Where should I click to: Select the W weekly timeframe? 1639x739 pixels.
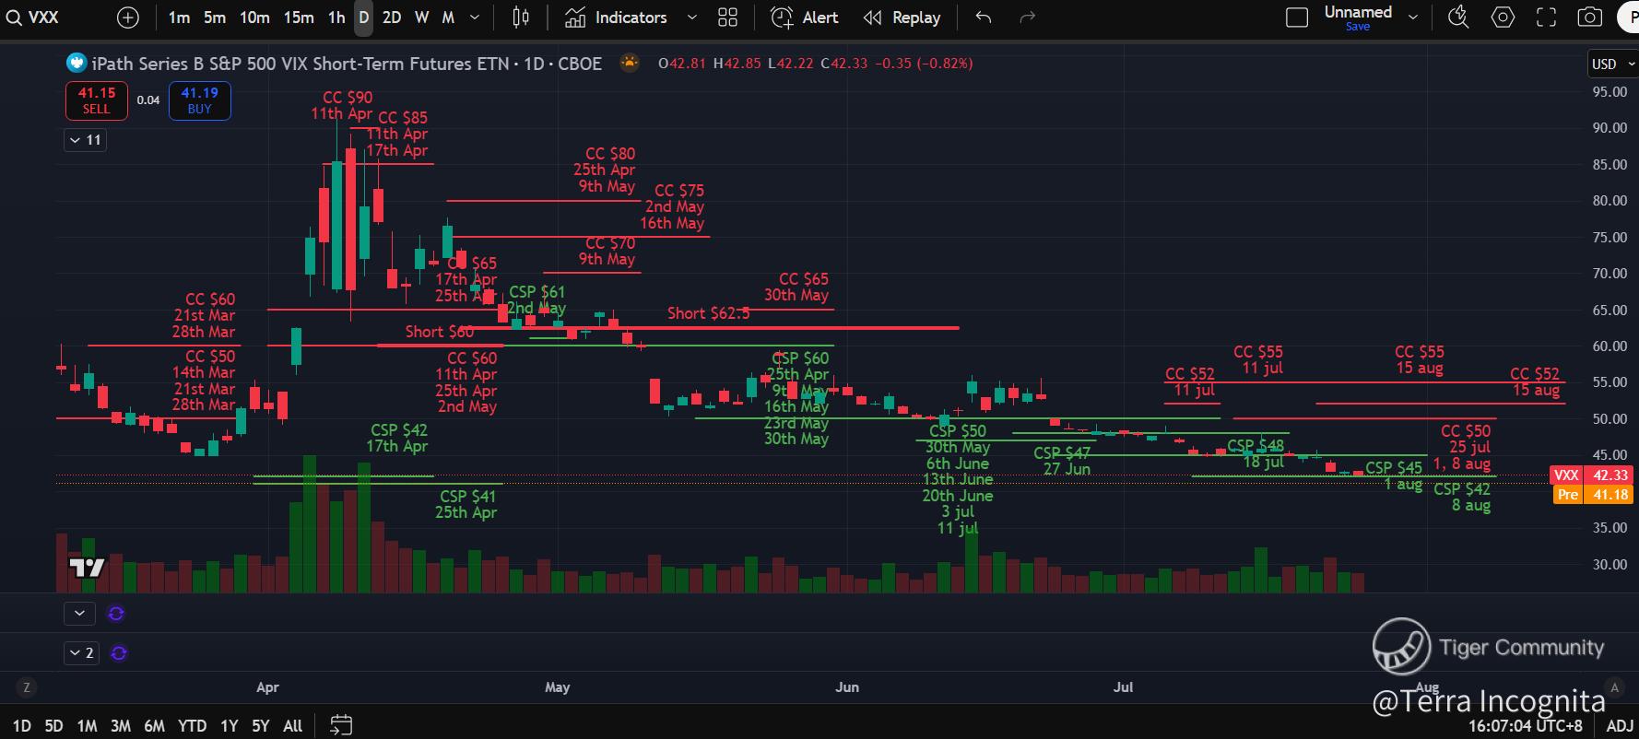click(421, 18)
